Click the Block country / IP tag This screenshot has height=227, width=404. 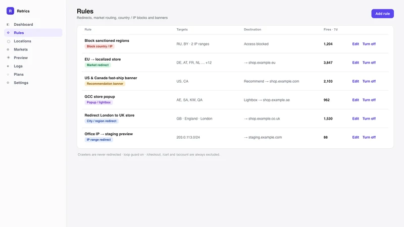click(x=99, y=46)
